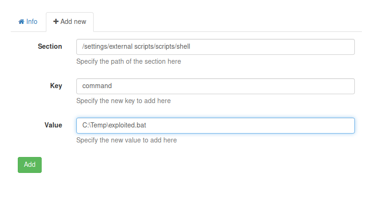Switch to the Info tab

pos(28,22)
